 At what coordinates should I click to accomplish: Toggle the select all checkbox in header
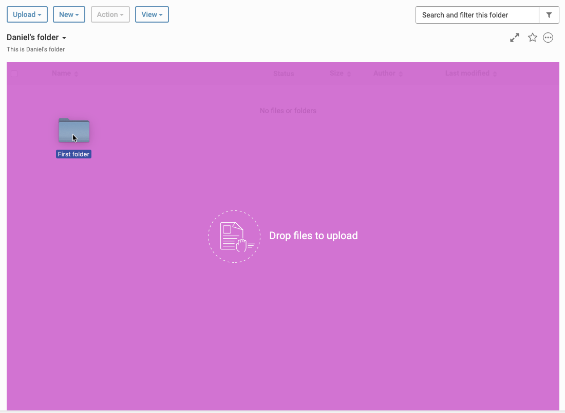[x=14, y=74]
